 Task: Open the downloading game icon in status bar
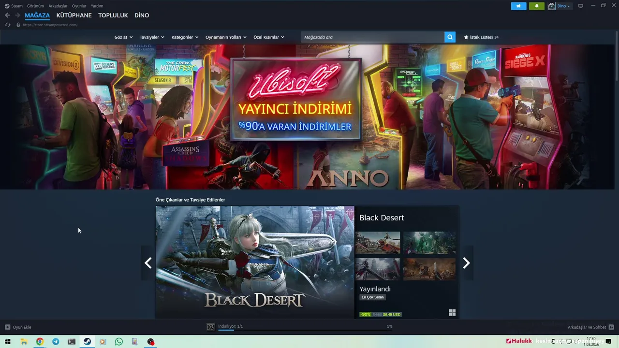[210, 327]
